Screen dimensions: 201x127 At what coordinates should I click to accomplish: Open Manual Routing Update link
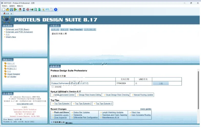[x=143, y=95]
